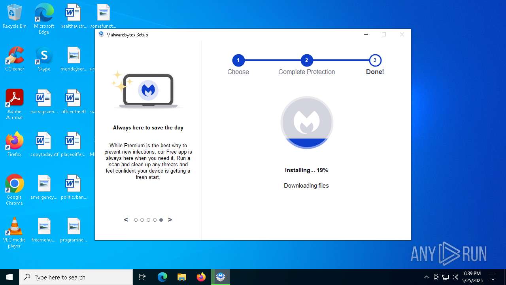Select the programhe... image file icon
The height and width of the screenshot is (285, 506).
(74, 230)
